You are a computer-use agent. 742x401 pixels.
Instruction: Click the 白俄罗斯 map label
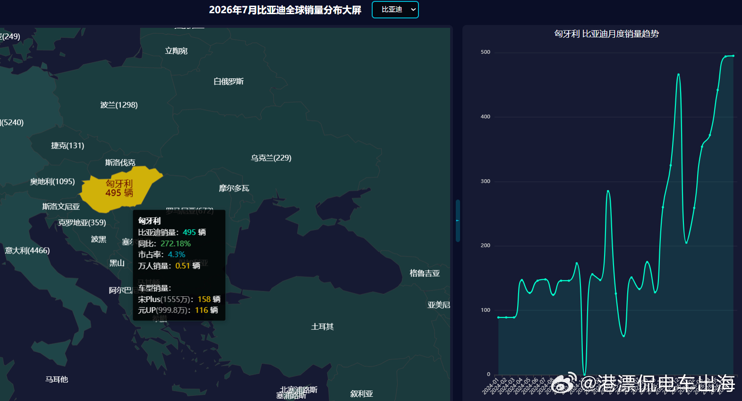tap(229, 82)
